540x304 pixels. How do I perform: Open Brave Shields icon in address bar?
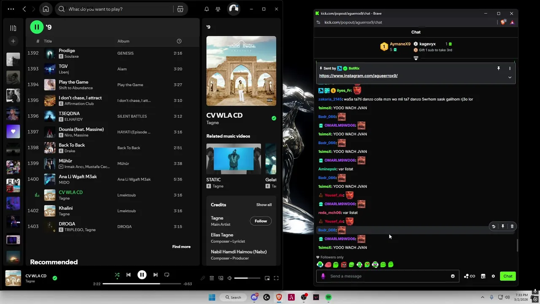coord(503,22)
